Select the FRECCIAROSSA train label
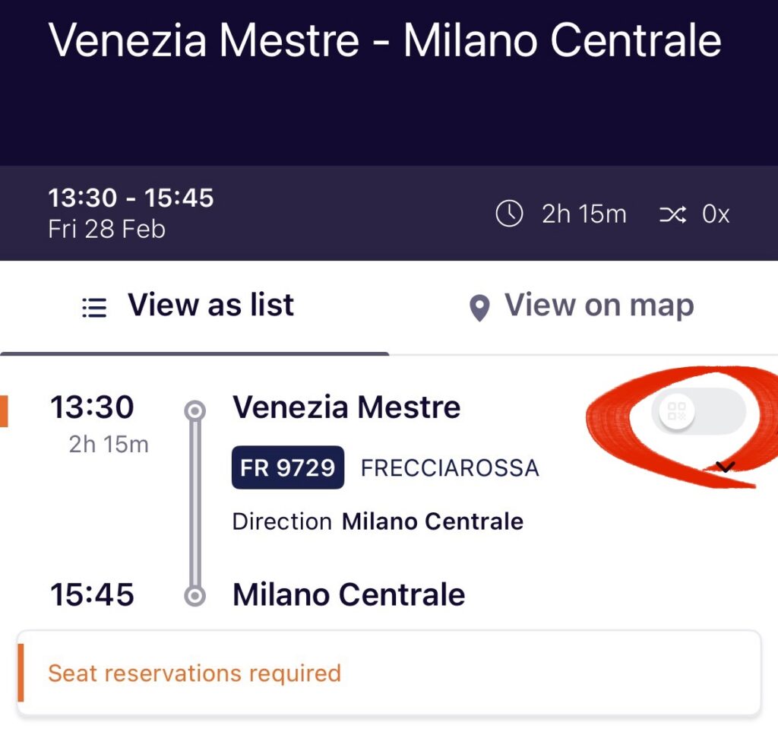 pos(450,468)
